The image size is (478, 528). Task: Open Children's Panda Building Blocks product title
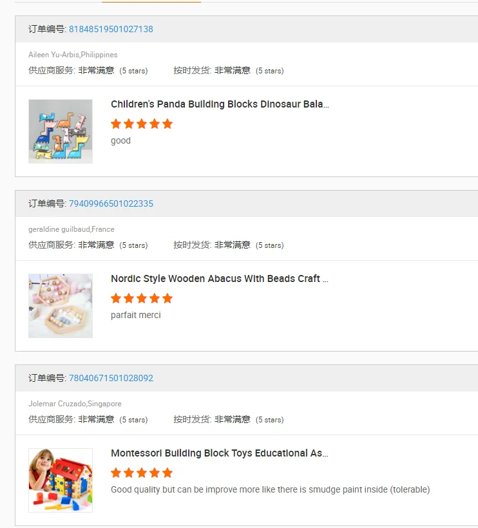220,104
